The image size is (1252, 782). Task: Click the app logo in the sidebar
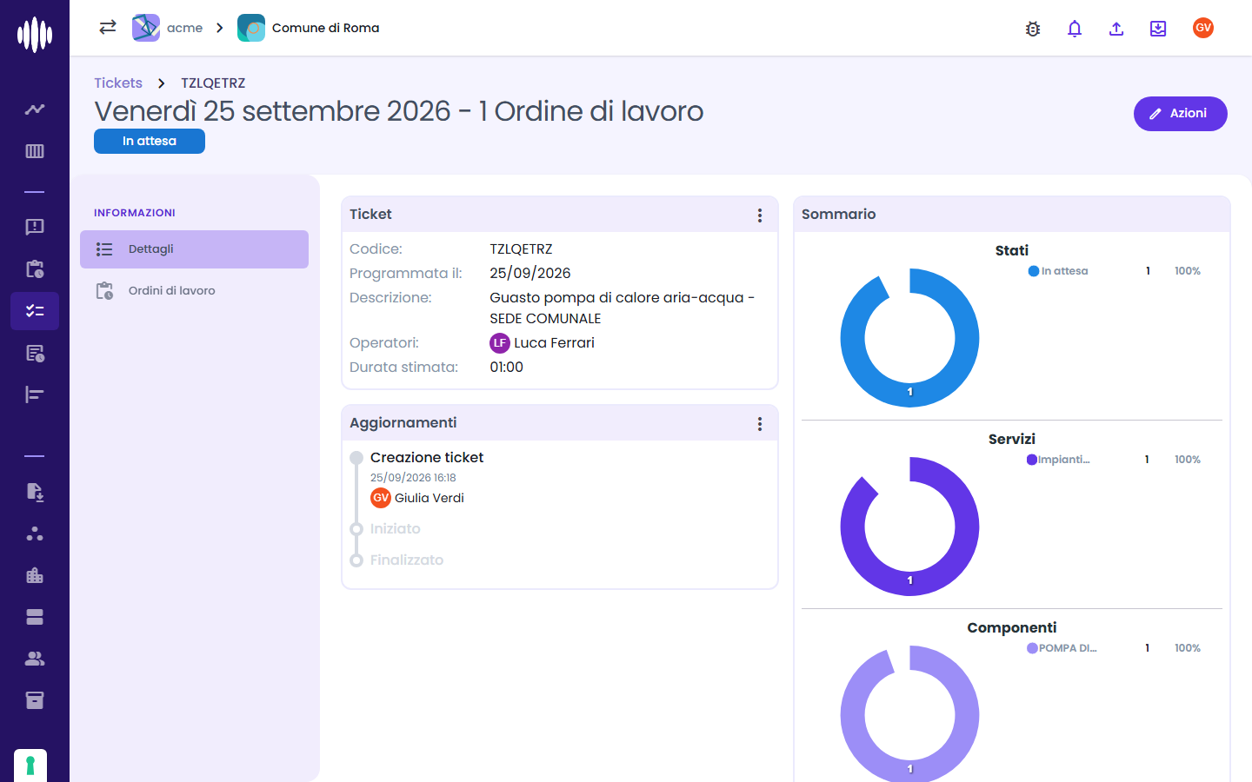coord(35,35)
